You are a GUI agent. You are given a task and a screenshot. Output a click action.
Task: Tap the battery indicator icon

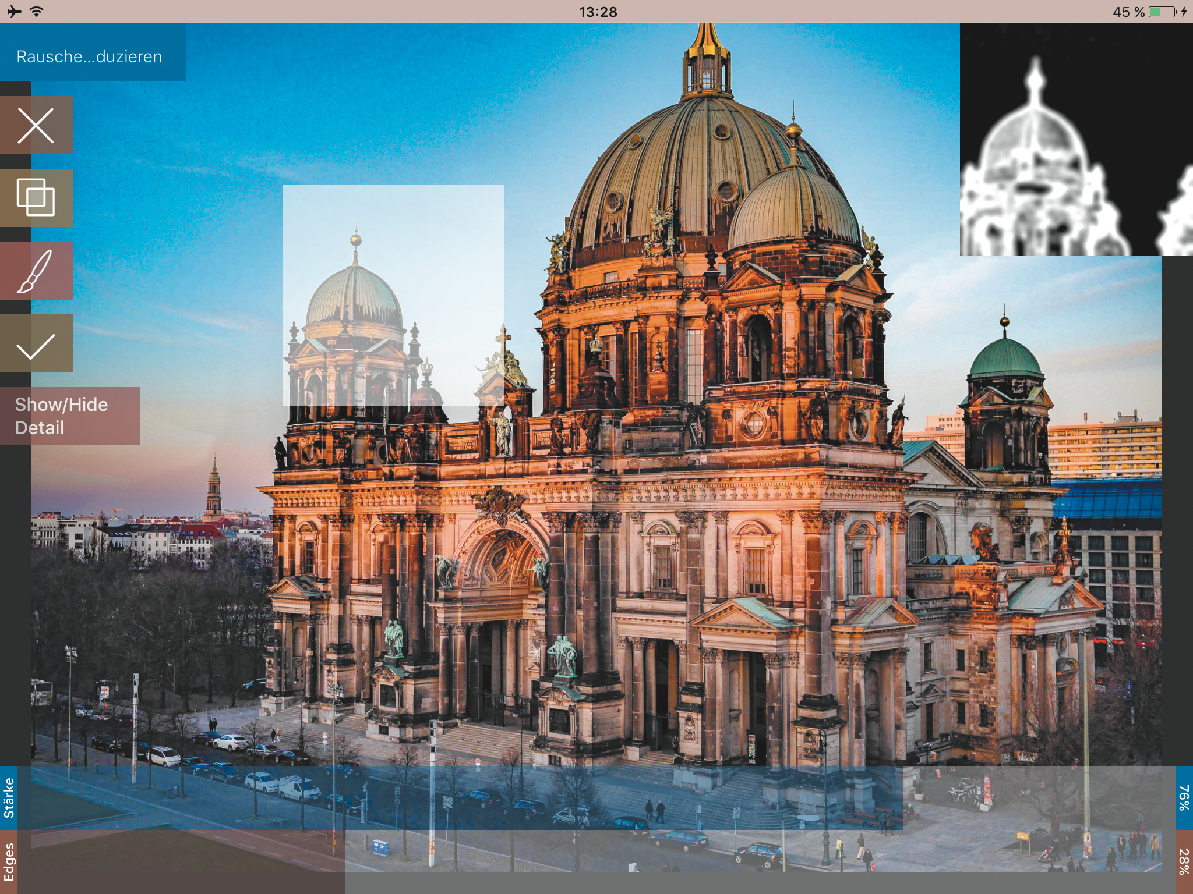(1162, 12)
